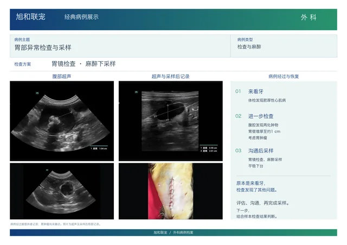Select the 来看牙 step heading
This screenshot has width=347, height=245.
click(x=255, y=92)
